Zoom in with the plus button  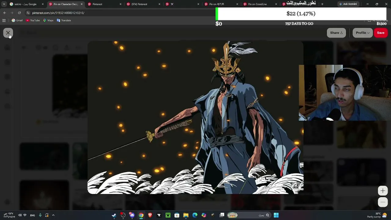coord(383,191)
